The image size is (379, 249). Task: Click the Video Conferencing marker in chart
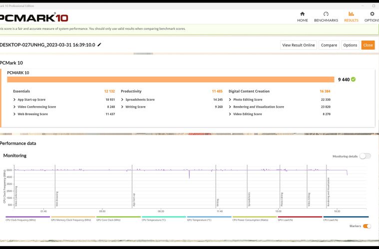coord(16,196)
